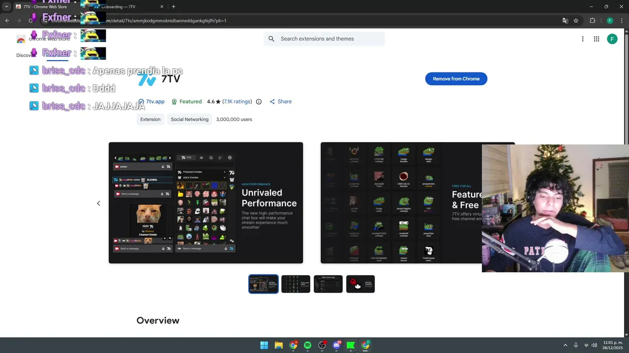This screenshot has height=353, width=629.
Task: Open the green Kick app in taskbar
Action: 351,345
